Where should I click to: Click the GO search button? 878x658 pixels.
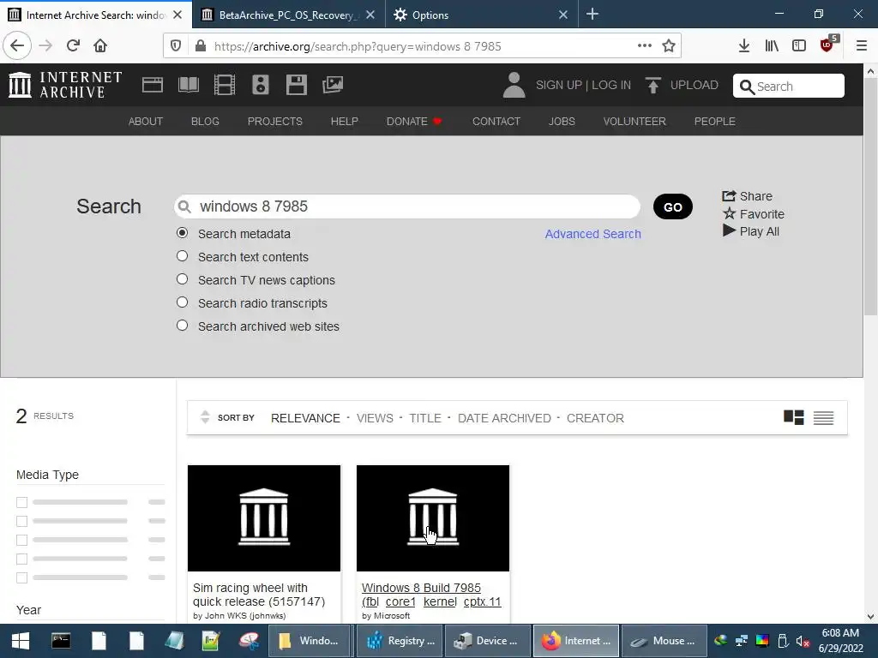673,207
